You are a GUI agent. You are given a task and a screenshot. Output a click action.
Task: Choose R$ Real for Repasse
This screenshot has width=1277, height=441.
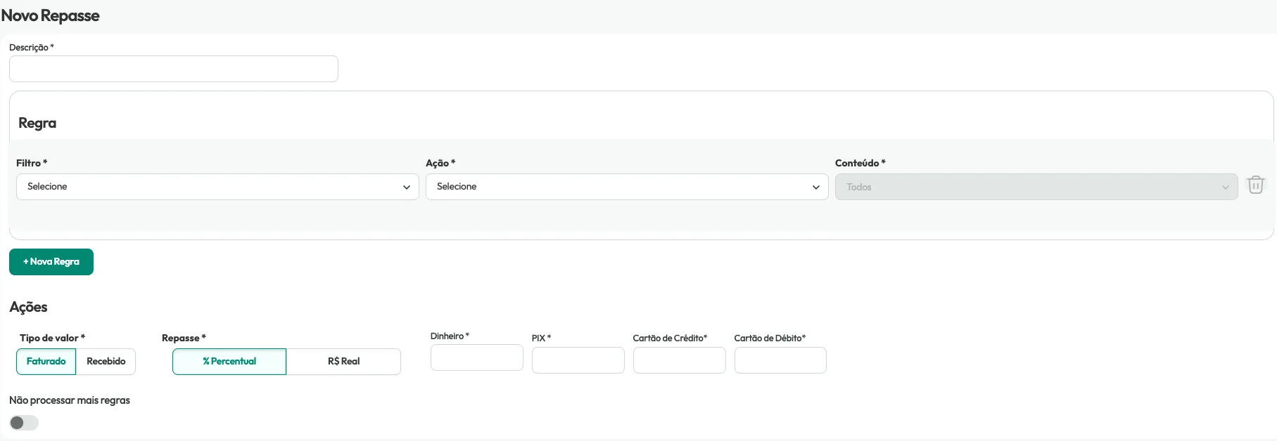coord(343,362)
